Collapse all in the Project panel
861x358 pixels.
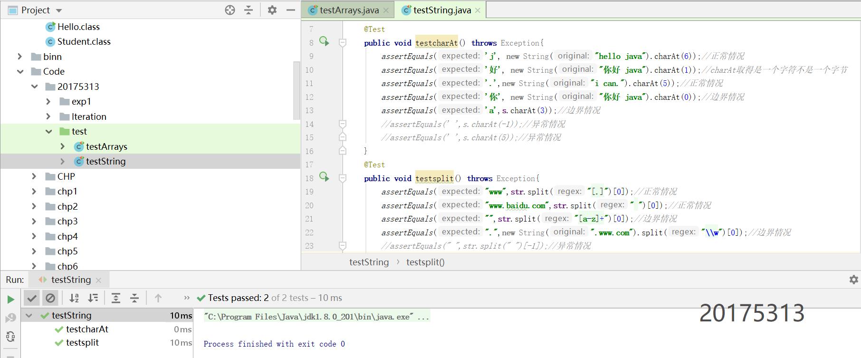point(249,10)
